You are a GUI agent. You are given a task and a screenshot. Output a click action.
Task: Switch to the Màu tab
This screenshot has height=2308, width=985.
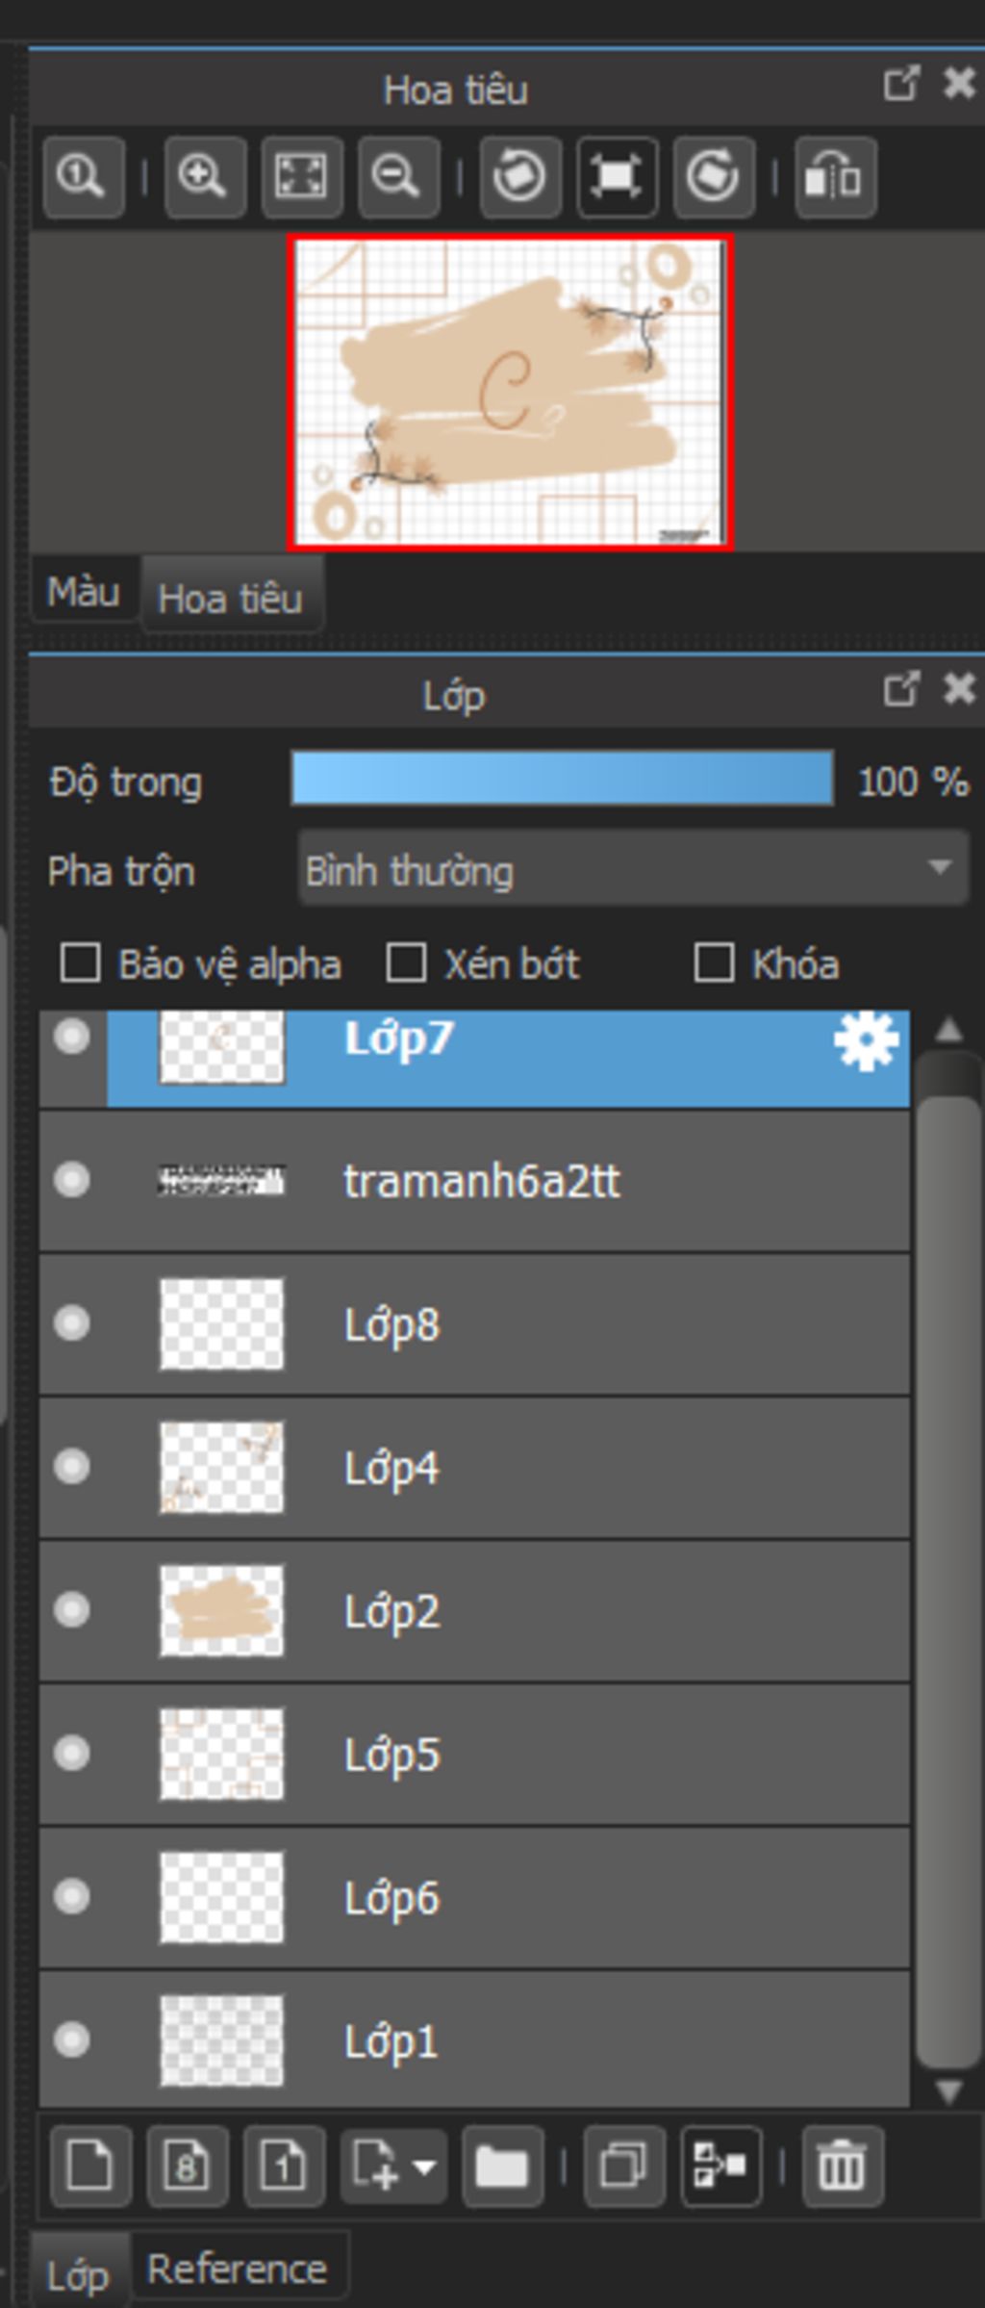(x=84, y=592)
